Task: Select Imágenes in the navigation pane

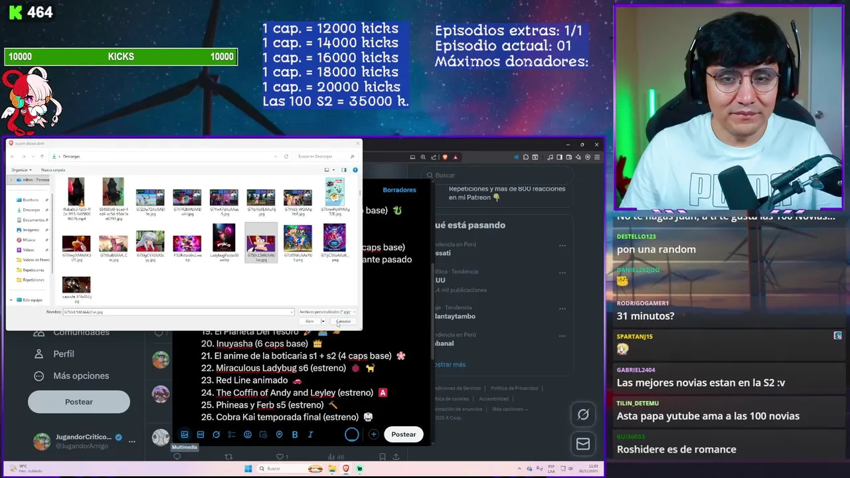Action: 31,230
